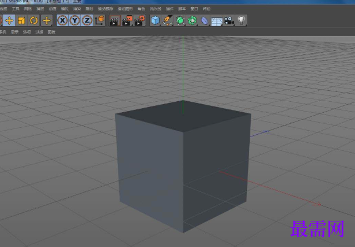Open Render Settings clapperboard with gear
The image size is (355, 247).
pyautogui.click(x=139, y=21)
